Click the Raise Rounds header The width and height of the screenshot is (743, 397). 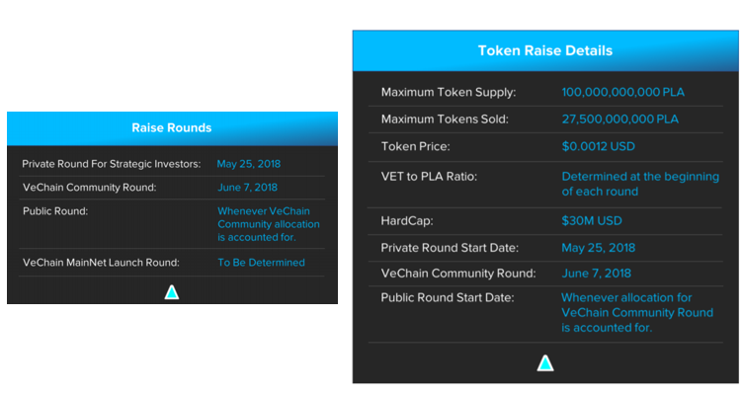tap(172, 128)
